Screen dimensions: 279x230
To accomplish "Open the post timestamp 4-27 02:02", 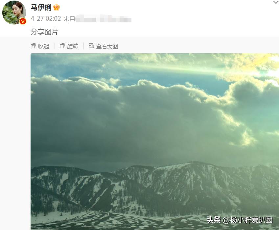I will pos(46,18).
